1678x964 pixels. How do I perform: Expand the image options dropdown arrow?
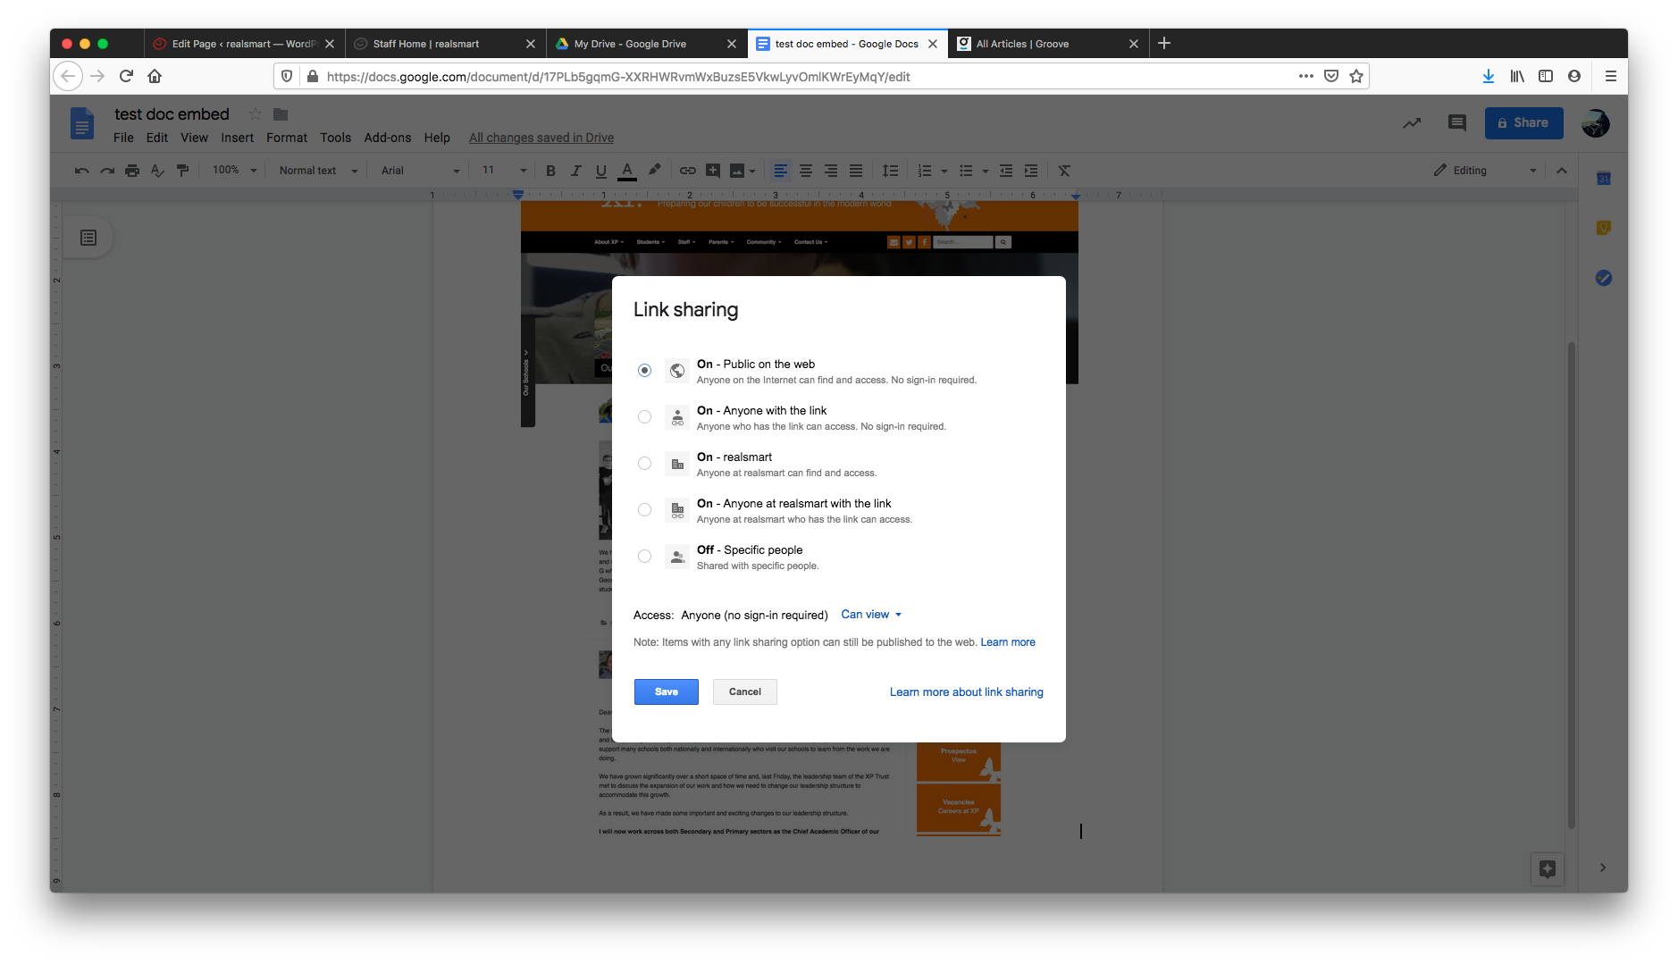[752, 172]
